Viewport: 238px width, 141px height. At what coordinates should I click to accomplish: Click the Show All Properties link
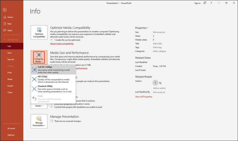144,97
